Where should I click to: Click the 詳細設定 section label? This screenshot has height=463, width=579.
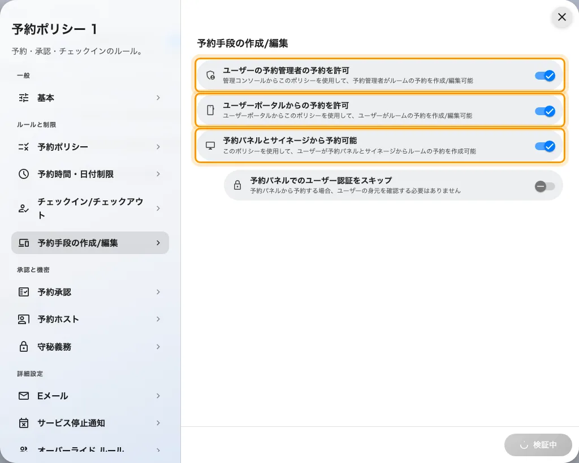[29, 374]
